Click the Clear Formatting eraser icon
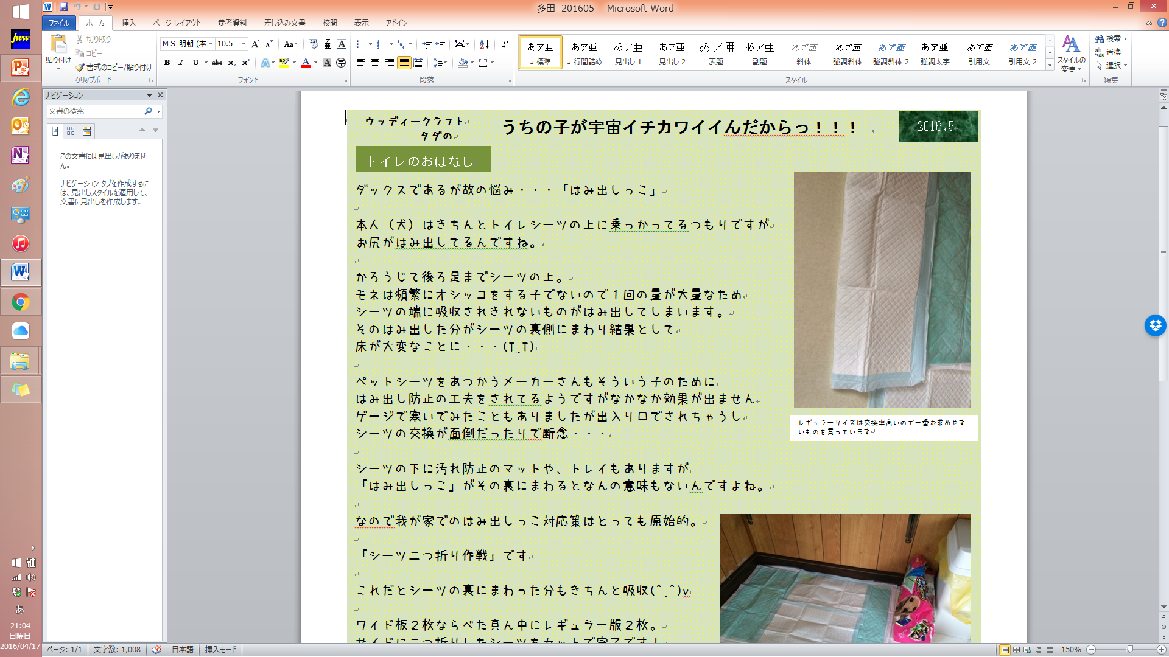The image size is (1169, 657). [313, 44]
